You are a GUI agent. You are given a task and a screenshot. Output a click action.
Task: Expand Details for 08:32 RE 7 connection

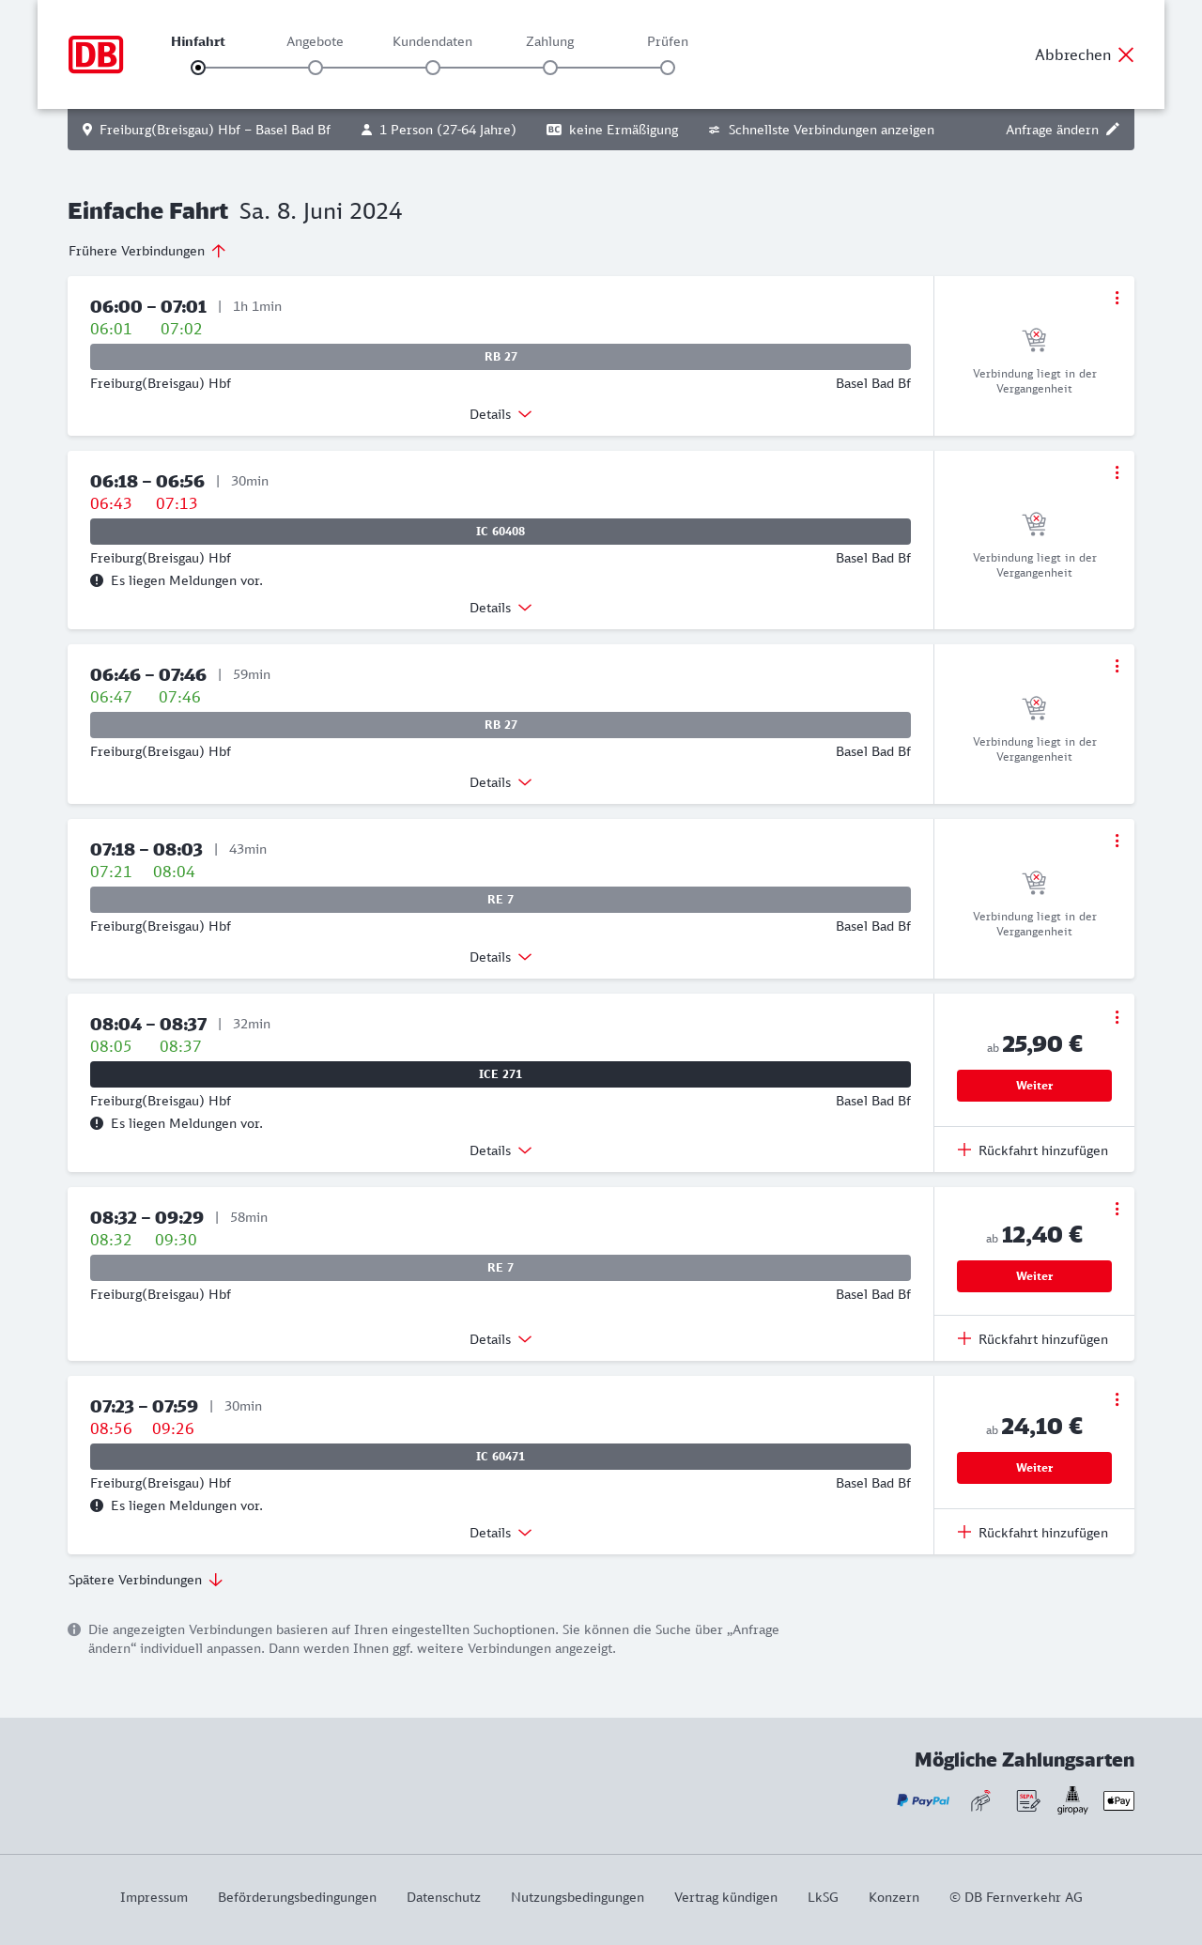point(501,1339)
